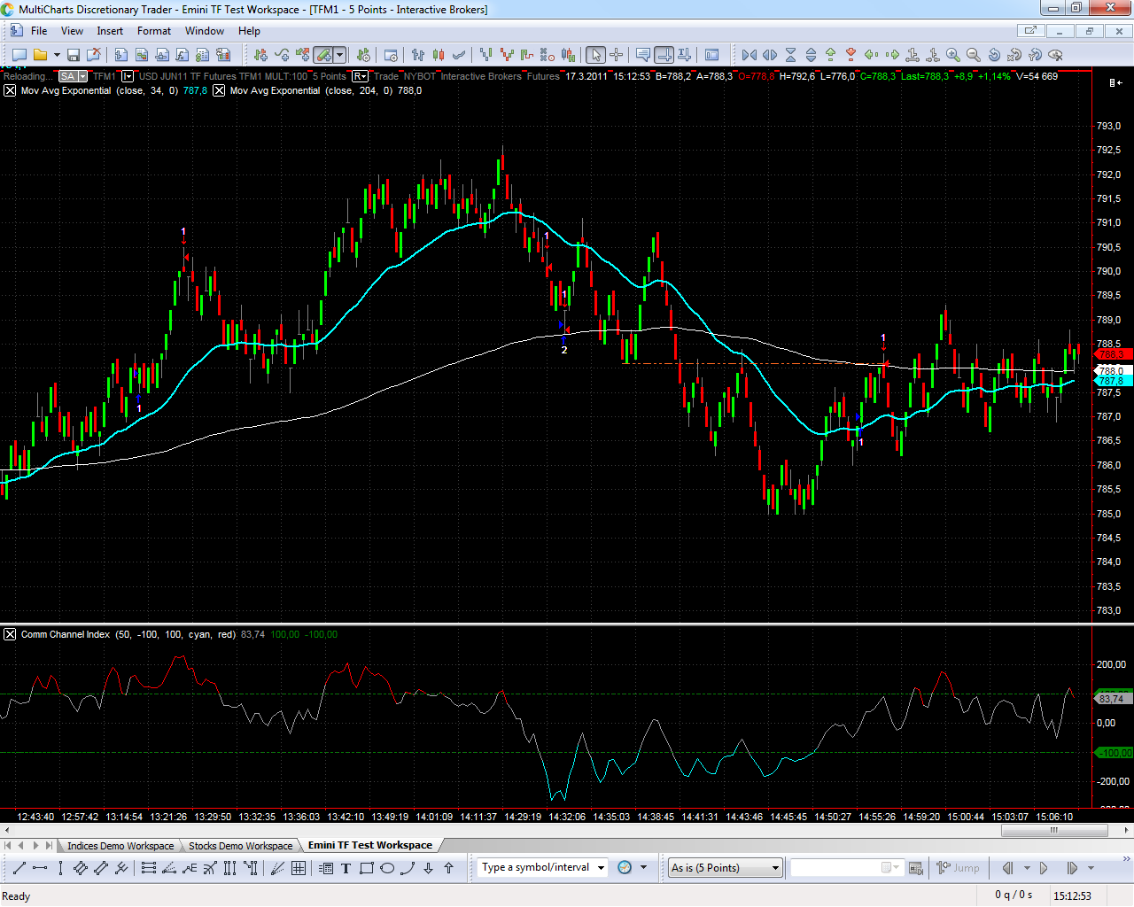Open the Help menu
Image resolution: width=1134 pixels, height=907 pixels.
click(x=249, y=31)
